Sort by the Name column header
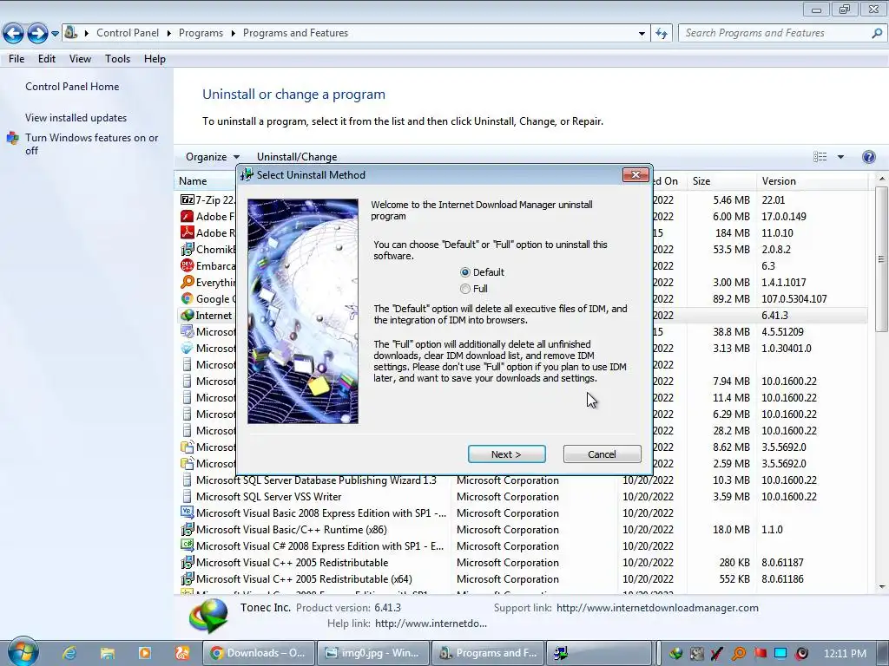Image resolution: width=889 pixels, height=666 pixels. click(x=193, y=181)
